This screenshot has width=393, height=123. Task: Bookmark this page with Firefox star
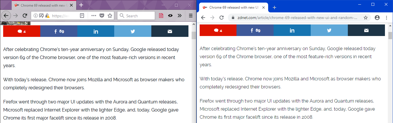coord(110,16)
